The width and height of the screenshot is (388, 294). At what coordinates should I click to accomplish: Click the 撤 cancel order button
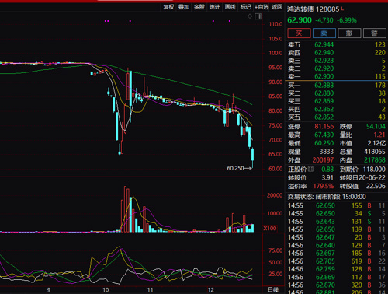[x=349, y=33]
